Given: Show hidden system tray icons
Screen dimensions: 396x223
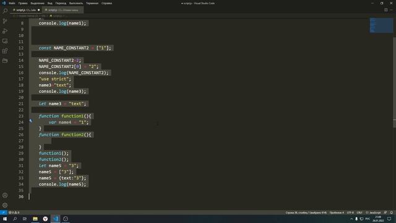Looking at the screenshot, I should [x=351, y=219].
